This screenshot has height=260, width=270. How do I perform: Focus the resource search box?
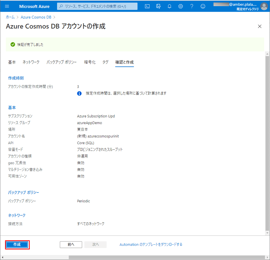(x=97, y=6)
